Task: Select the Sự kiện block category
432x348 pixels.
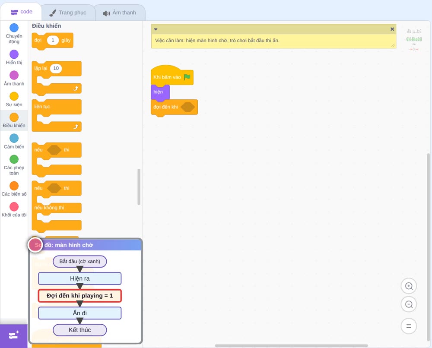Action: 14,99
